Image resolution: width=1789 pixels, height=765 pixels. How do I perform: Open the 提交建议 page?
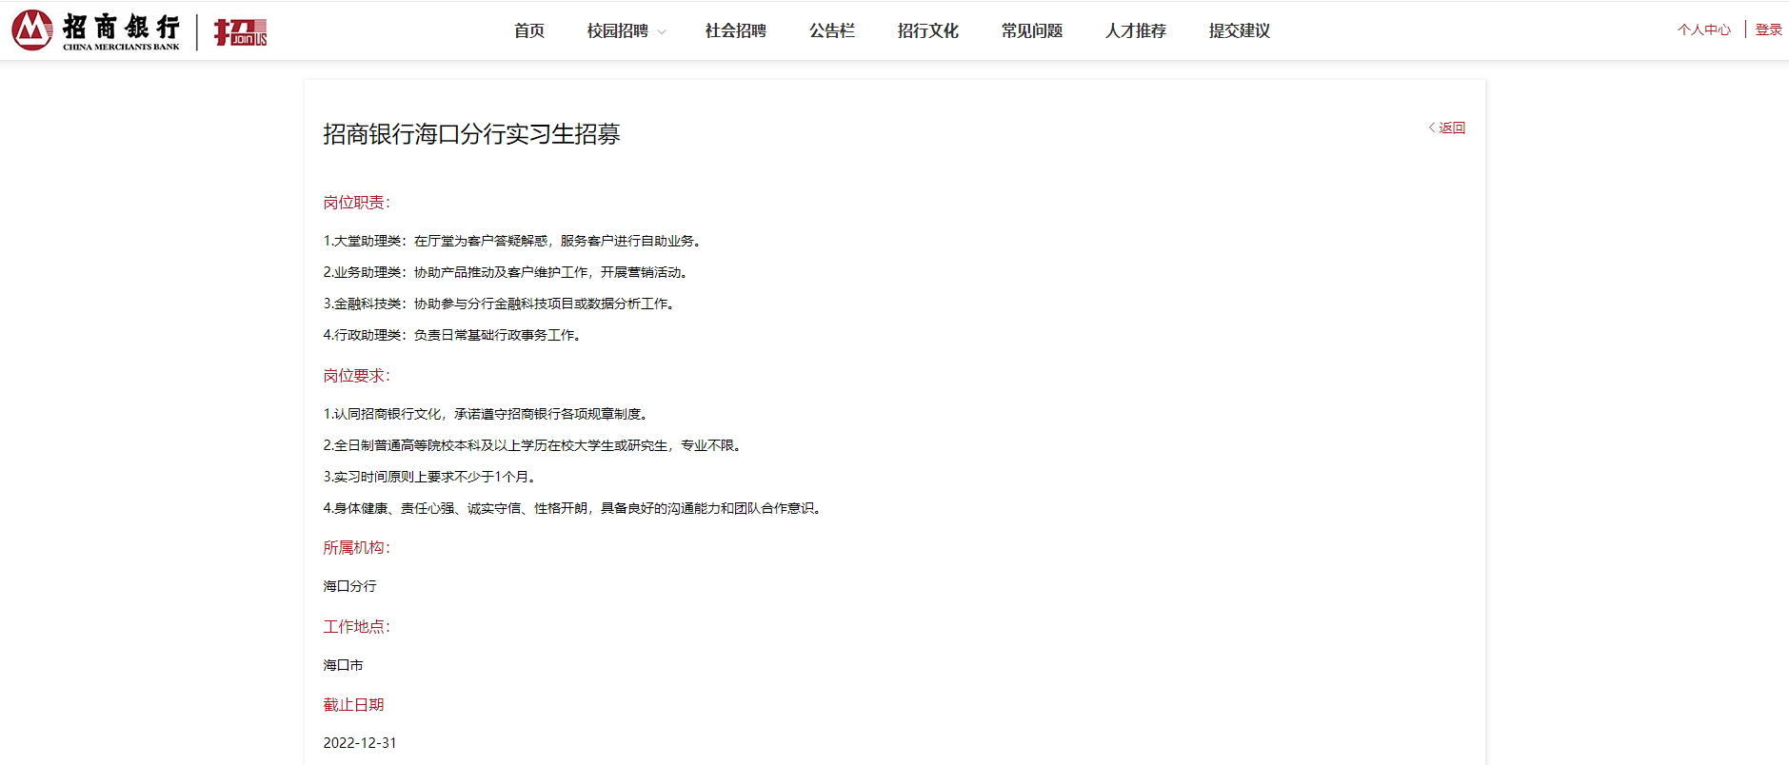point(1239,31)
